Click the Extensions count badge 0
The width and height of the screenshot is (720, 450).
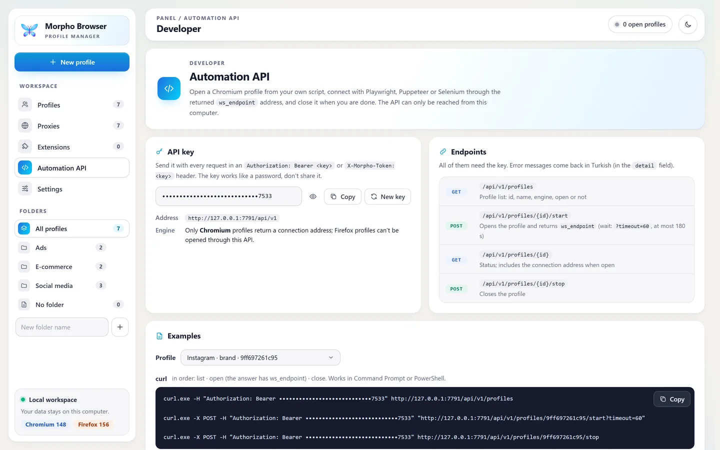[118, 146]
